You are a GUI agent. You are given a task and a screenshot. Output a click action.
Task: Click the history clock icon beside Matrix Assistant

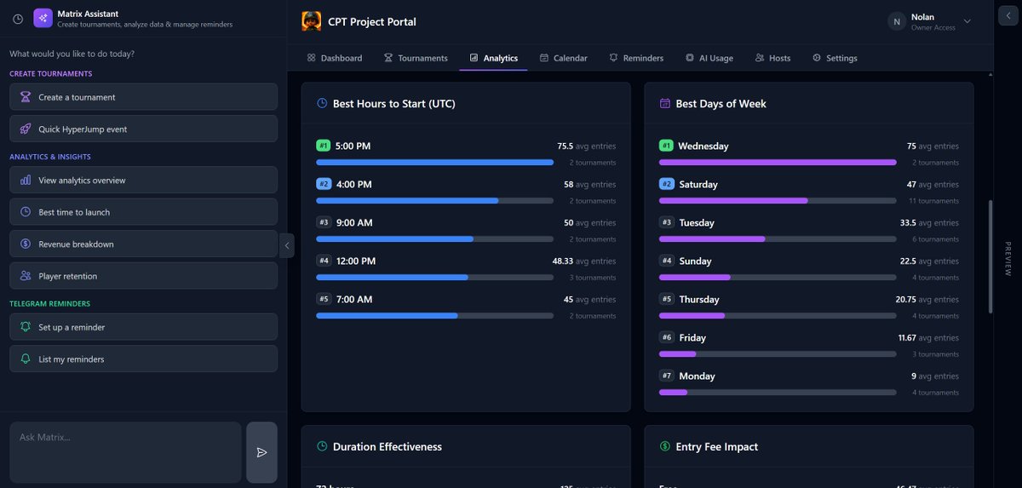click(18, 19)
